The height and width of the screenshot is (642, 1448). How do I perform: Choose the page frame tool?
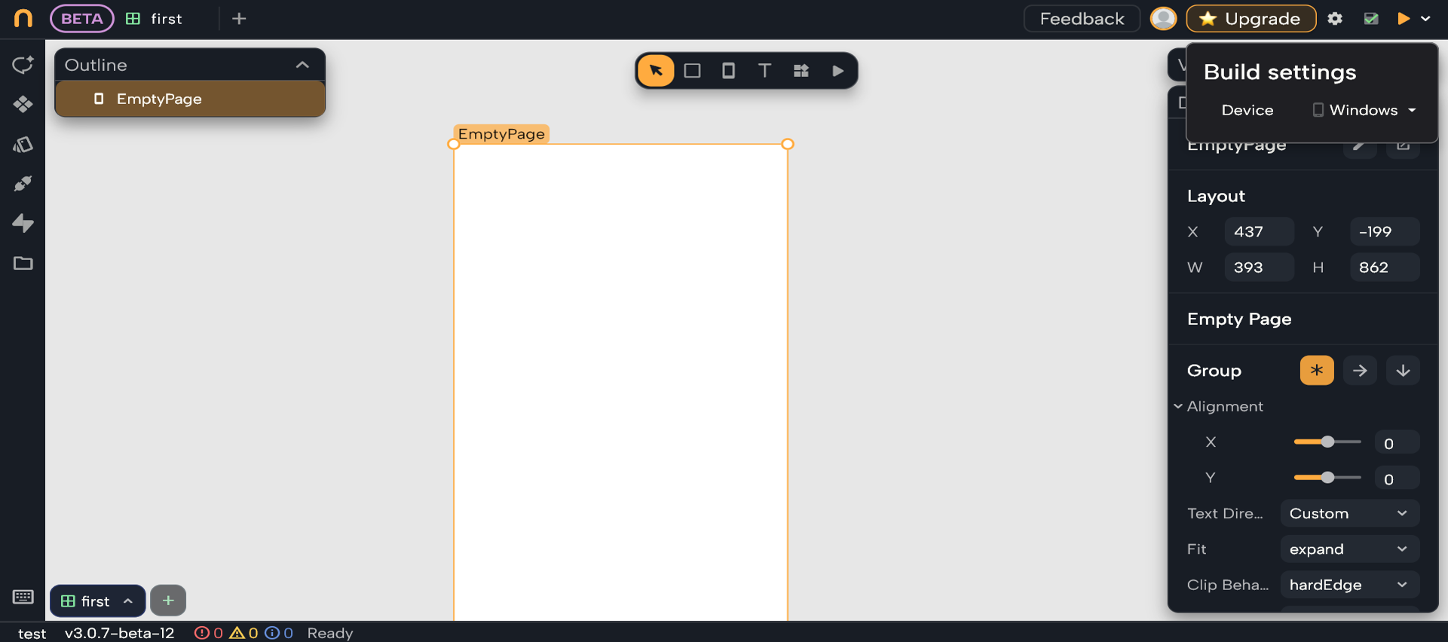click(x=728, y=71)
